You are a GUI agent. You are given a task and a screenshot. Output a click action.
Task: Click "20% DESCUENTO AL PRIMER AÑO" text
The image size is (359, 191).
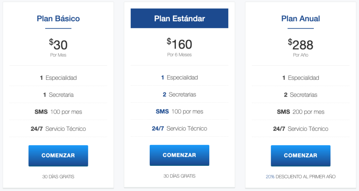300,177
